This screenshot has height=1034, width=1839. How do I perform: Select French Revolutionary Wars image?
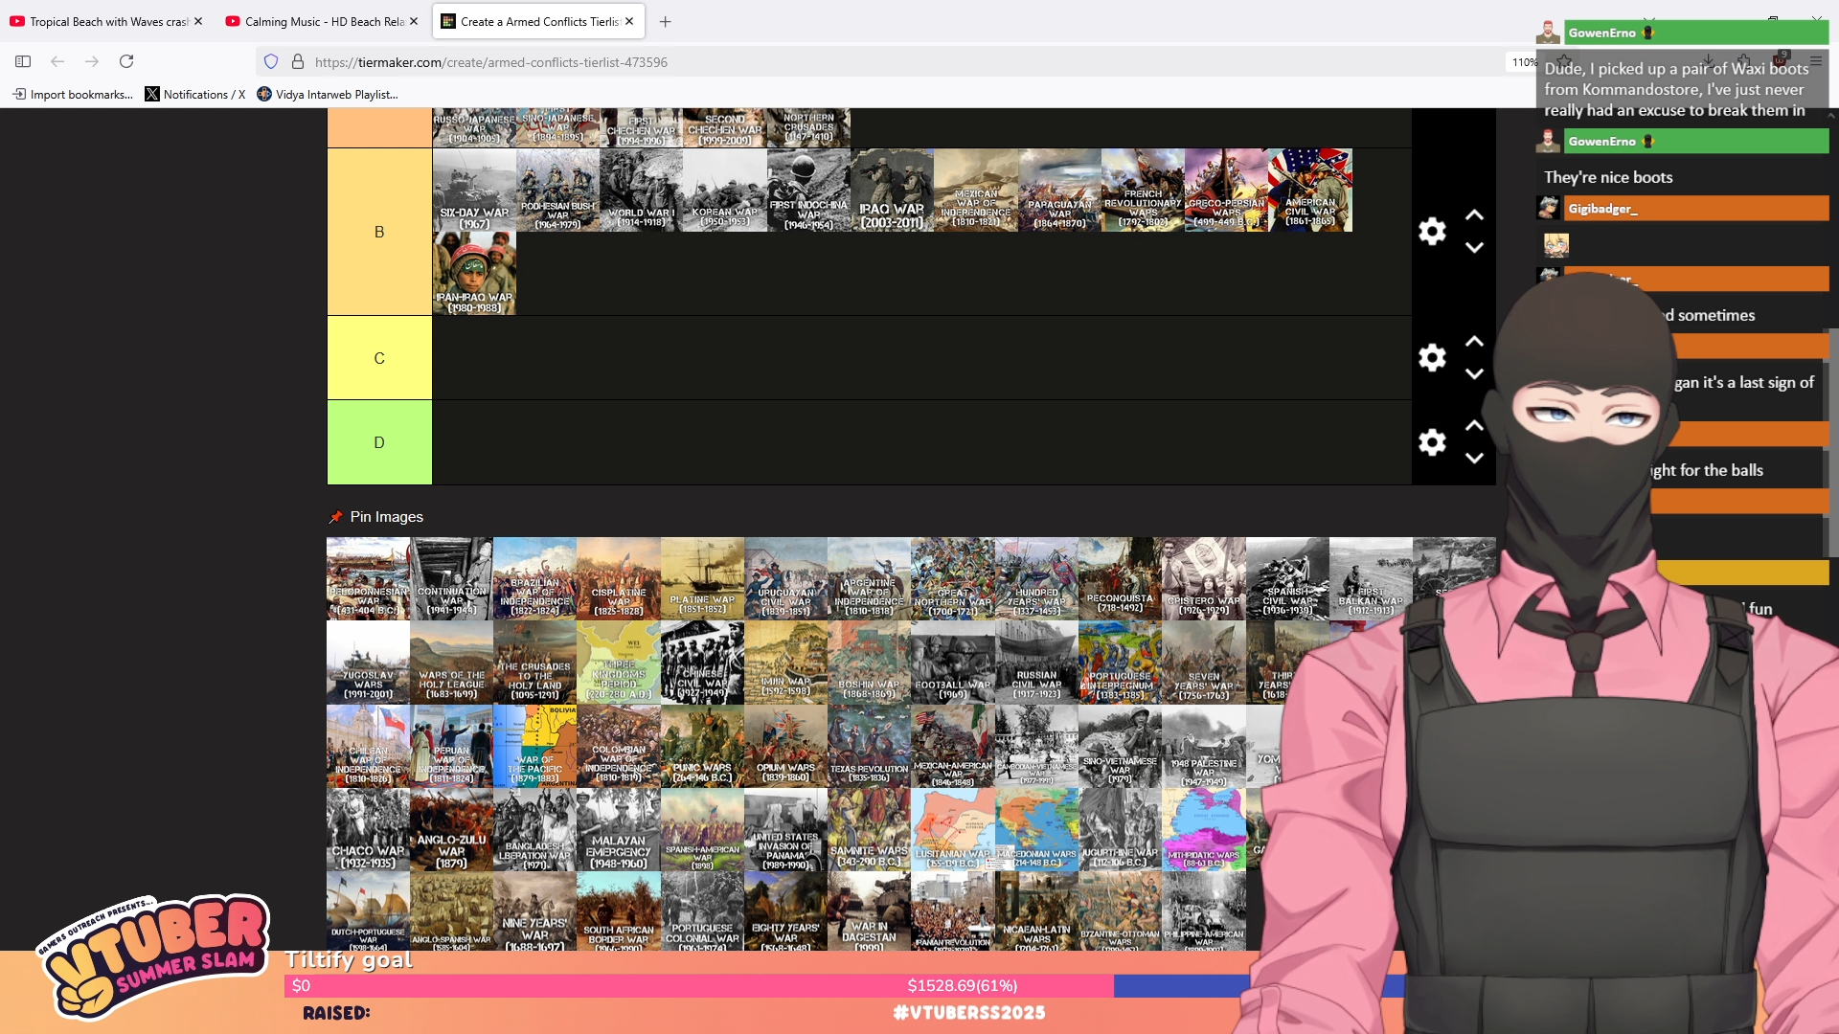click(1143, 190)
